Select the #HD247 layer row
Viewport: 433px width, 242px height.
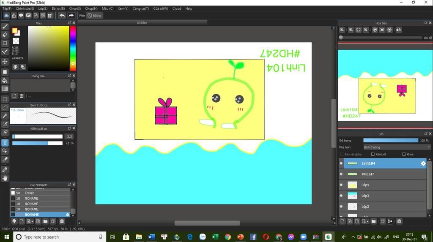[x=383, y=174]
